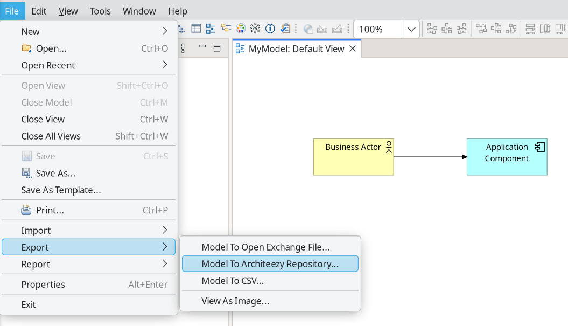Click the floppy icon beside Save As...
The image size is (568, 326).
(x=26, y=172)
